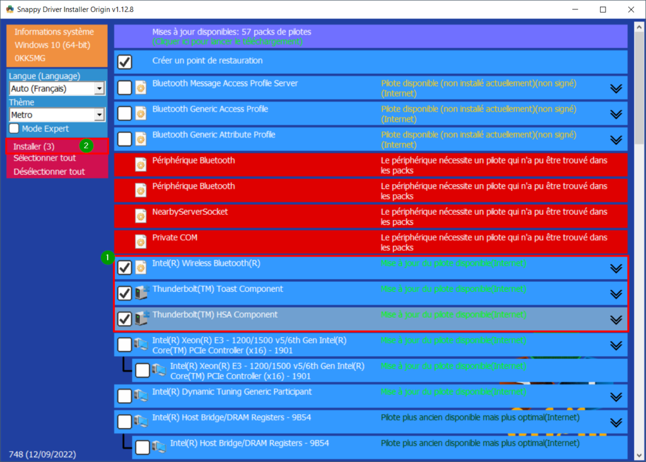
Task: Click the Bluetooth Generic Access Profile device icon
Action: 141,113
